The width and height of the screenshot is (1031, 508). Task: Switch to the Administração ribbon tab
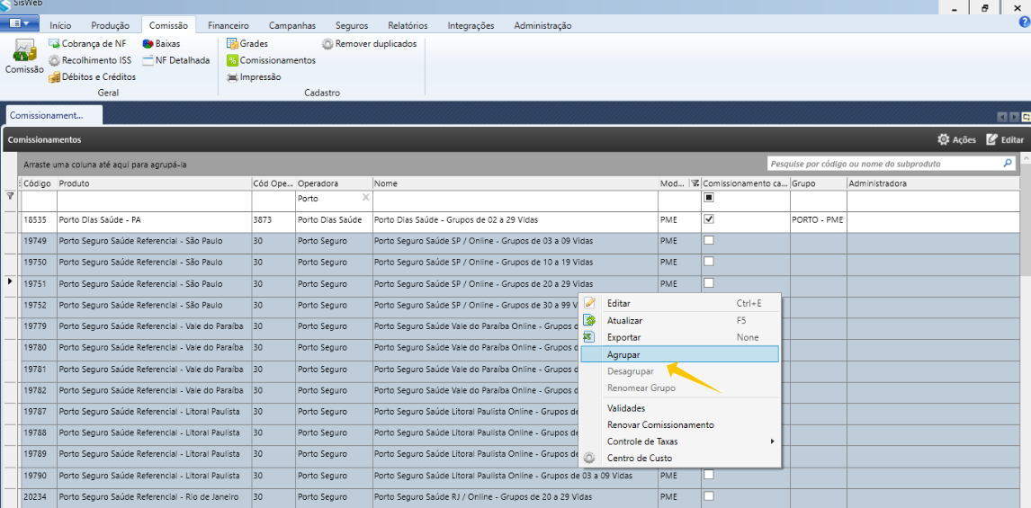542,26
